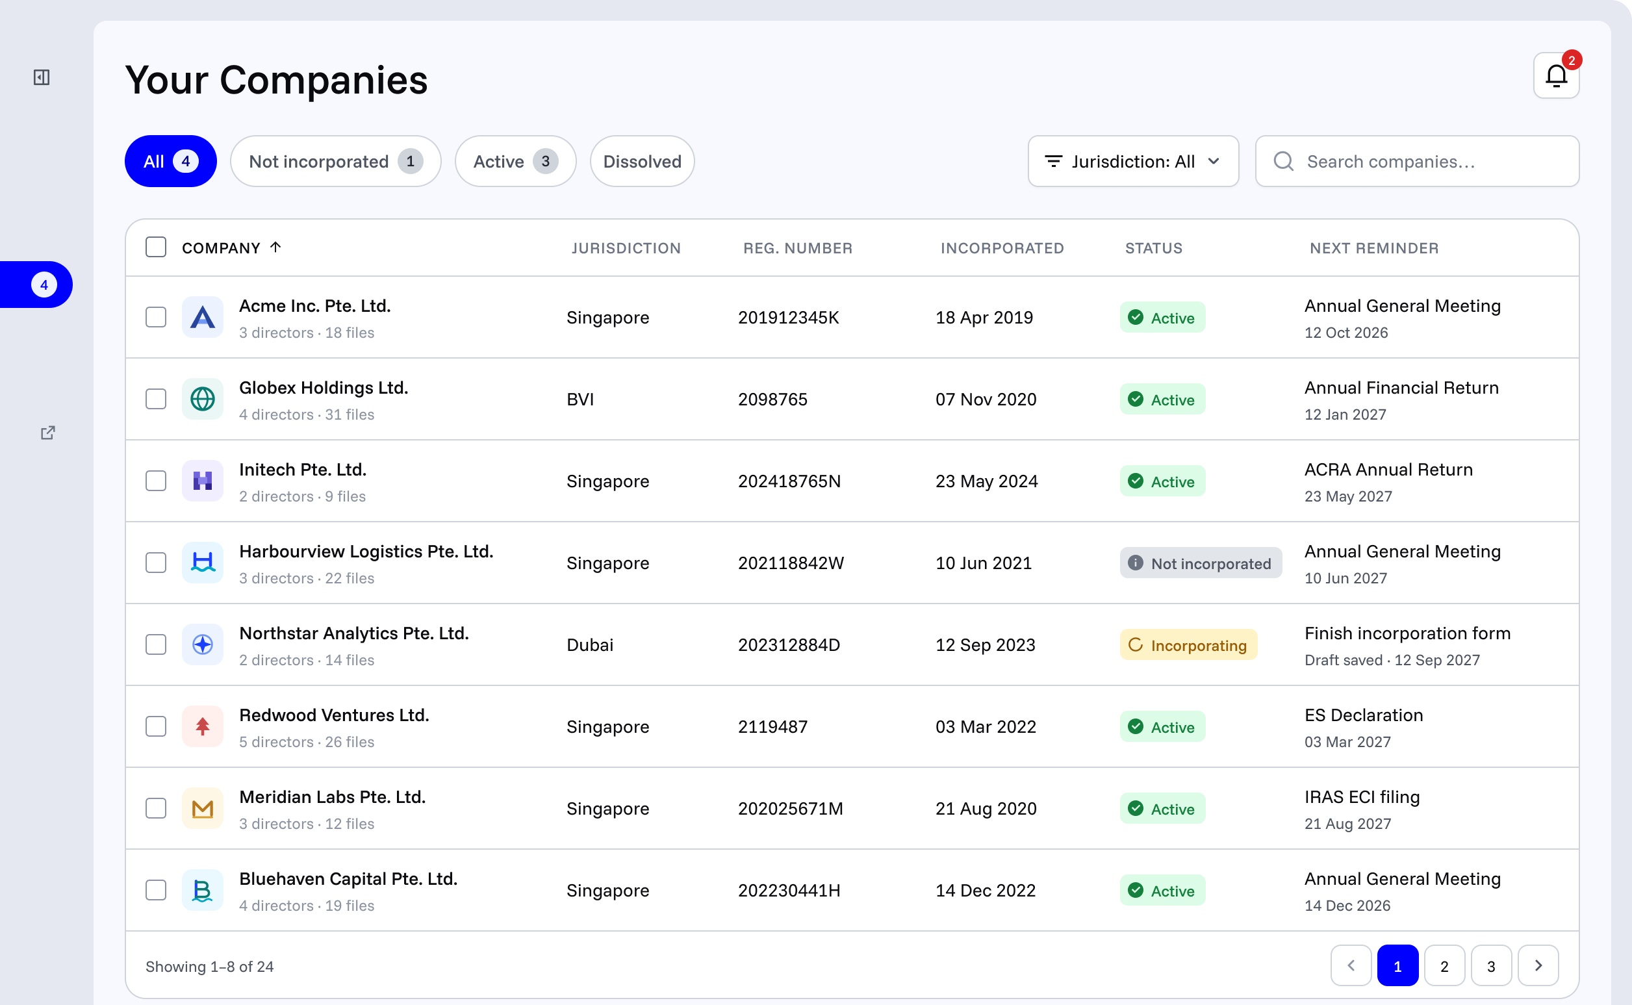Check the Acme Inc. Pte. Ltd. row
Viewport: 1632px width, 1005px height.
(x=155, y=317)
